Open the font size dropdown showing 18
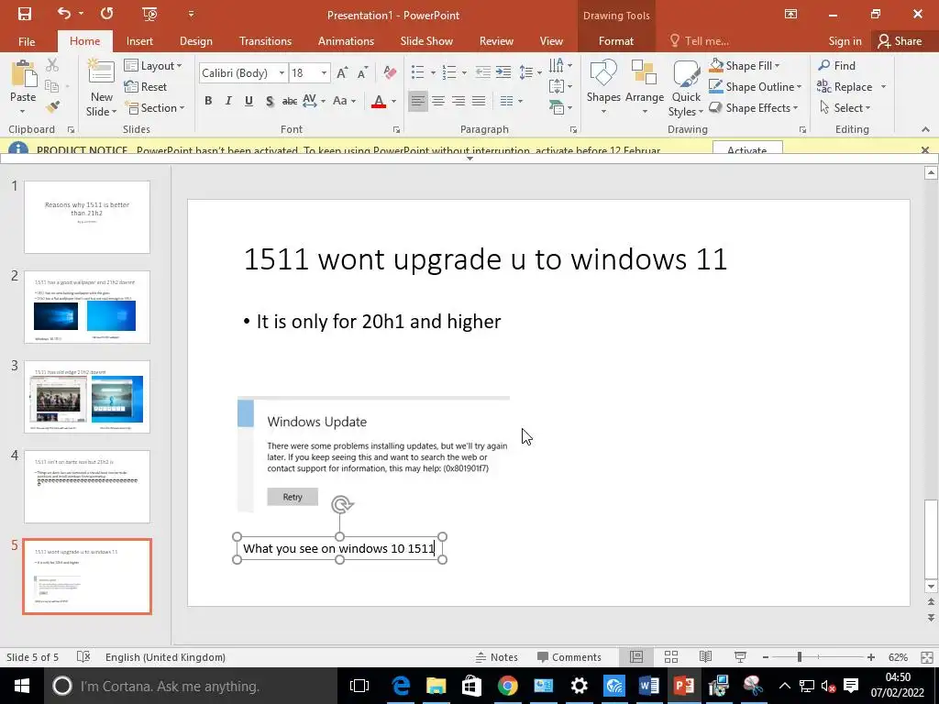 (x=324, y=73)
